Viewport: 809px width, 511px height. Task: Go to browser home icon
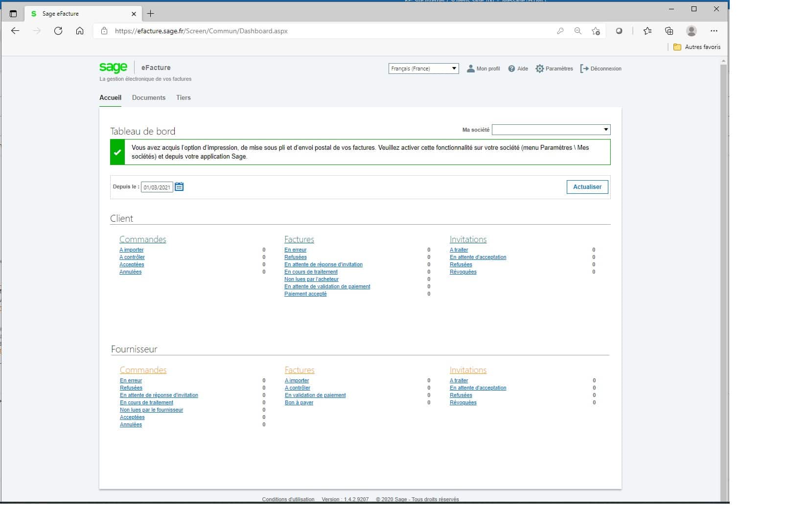(x=80, y=31)
